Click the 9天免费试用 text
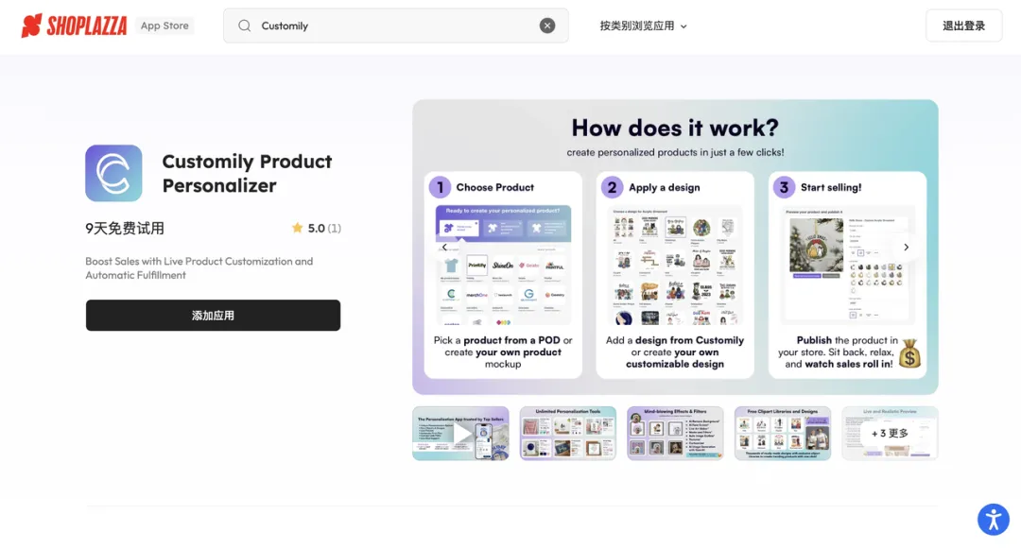The height and width of the screenshot is (549, 1021). point(125,229)
